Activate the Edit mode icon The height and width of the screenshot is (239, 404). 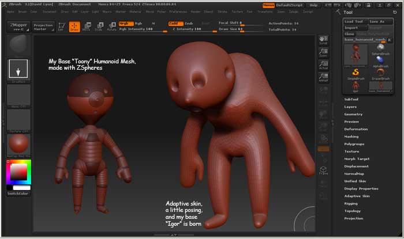[62, 26]
